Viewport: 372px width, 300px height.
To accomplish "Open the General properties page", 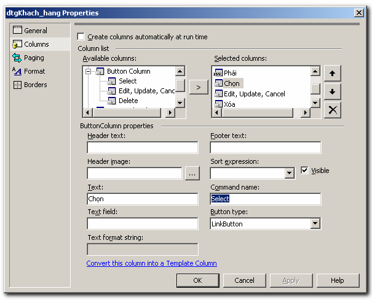I will coord(35,31).
